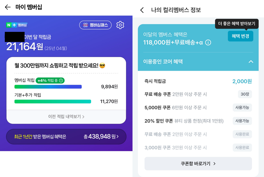Viewport: 264px width, 177px height.
Task: Click the 기본+추가 적립 progress bar
Action: 53,102
